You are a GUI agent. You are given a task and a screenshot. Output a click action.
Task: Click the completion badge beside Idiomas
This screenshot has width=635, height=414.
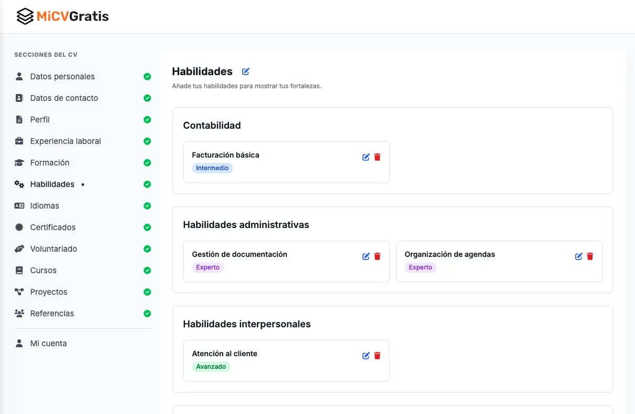point(147,205)
